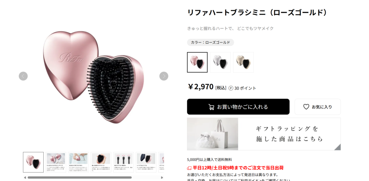Click thumbnail strip left scroll arrow
Viewport: 369px width, 181px height.
25,177
